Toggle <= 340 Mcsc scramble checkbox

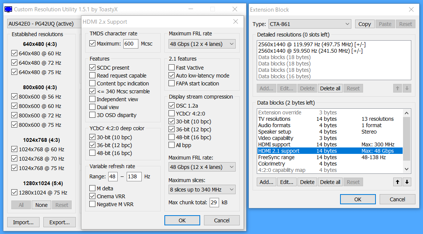(92, 91)
